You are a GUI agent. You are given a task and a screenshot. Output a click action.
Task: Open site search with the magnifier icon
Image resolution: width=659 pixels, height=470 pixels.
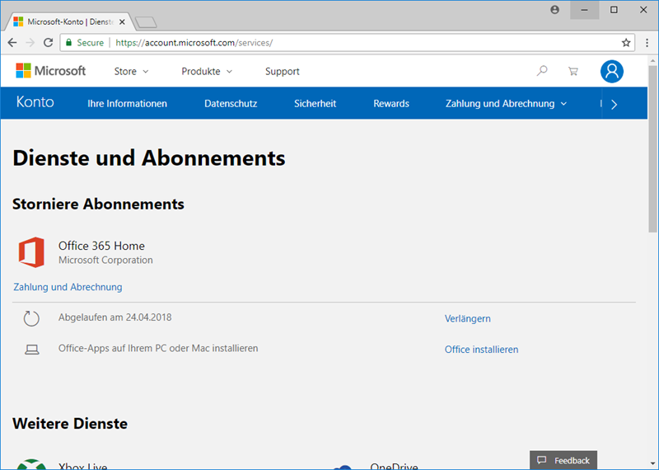tap(542, 71)
